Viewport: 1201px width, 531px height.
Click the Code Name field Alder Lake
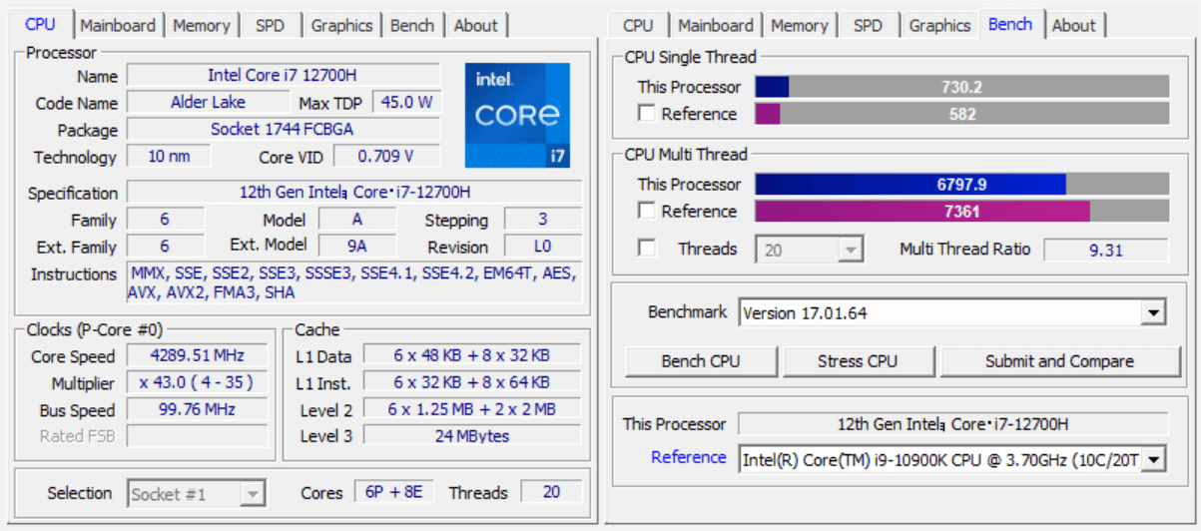(208, 102)
